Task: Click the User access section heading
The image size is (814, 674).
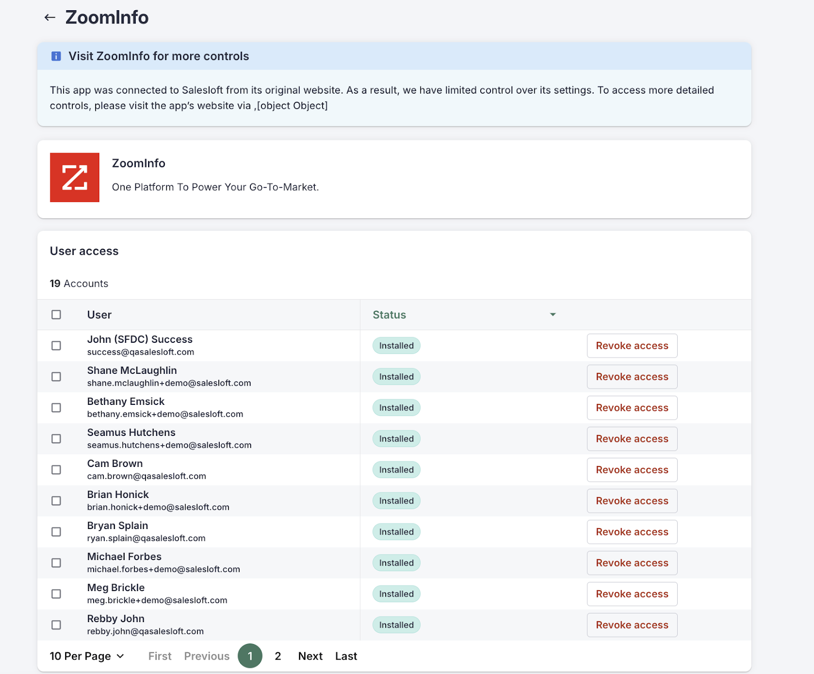Action: [84, 251]
